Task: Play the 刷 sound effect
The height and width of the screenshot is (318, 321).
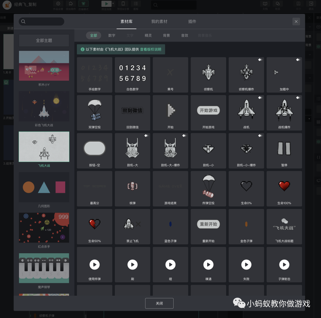Action: click(x=133, y=265)
